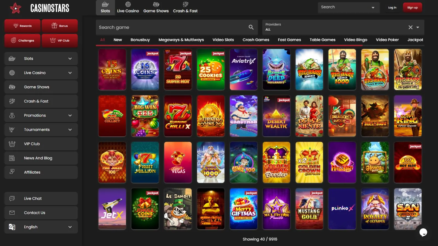438x246 pixels.
Task: Clear the Providers filter with X
Action: pos(410,27)
